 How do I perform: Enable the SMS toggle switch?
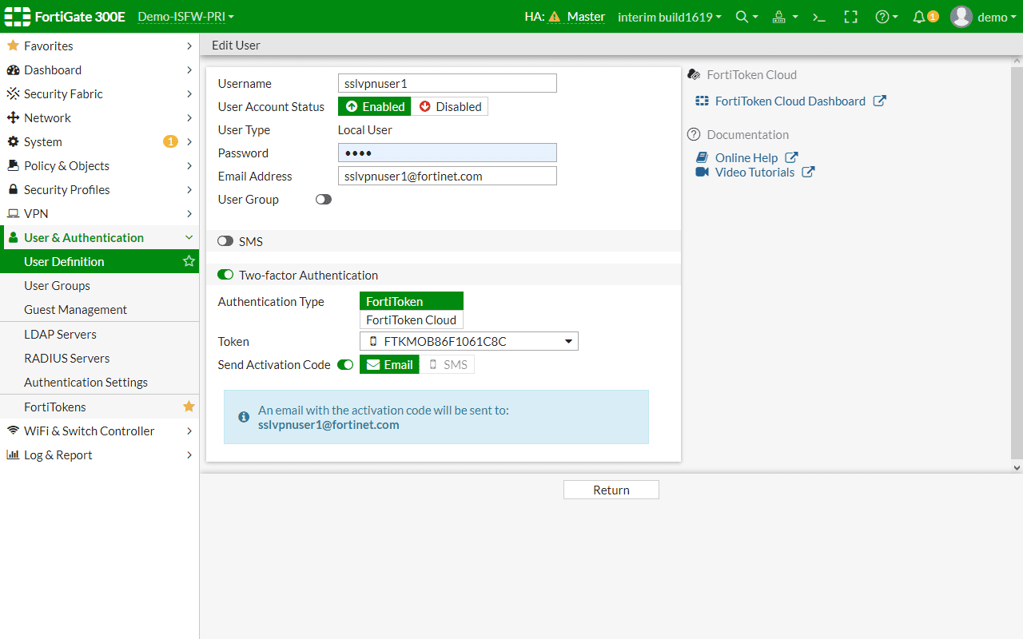225,241
